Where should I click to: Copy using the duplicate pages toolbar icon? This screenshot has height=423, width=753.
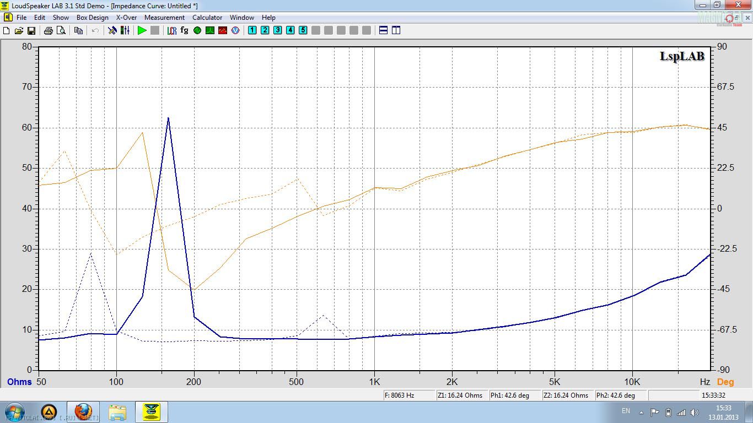click(x=78, y=30)
